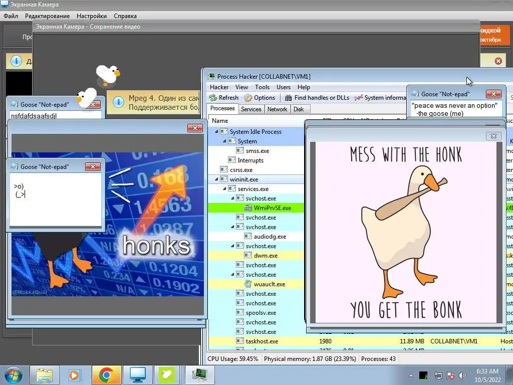Click the honks stonks meme image
This screenshot has width=513, height=385.
(x=108, y=224)
